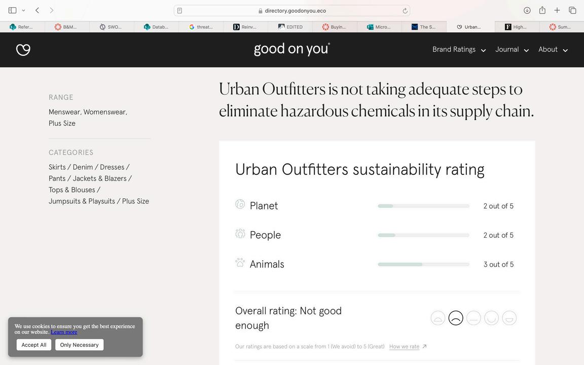Toggle the Safari sidebar icon
The height and width of the screenshot is (365, 584).
click(12, 11)
